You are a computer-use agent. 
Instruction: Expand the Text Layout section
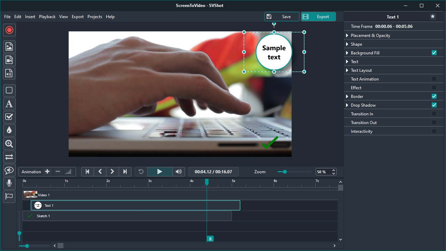[x=347, y=70]
